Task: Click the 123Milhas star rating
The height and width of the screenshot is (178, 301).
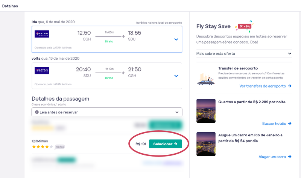Action: click(43, 147)
